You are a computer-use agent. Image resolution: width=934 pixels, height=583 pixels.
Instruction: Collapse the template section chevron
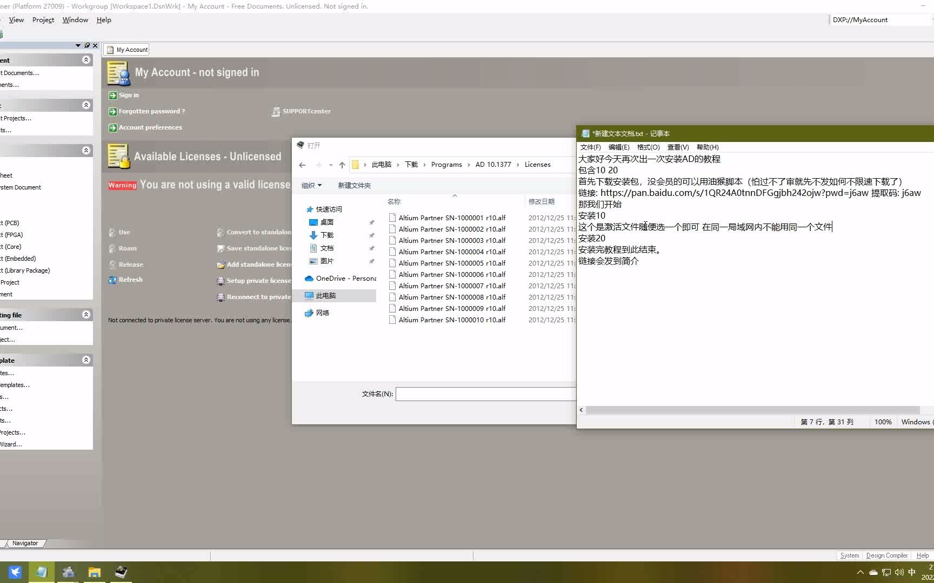[86, 360]
